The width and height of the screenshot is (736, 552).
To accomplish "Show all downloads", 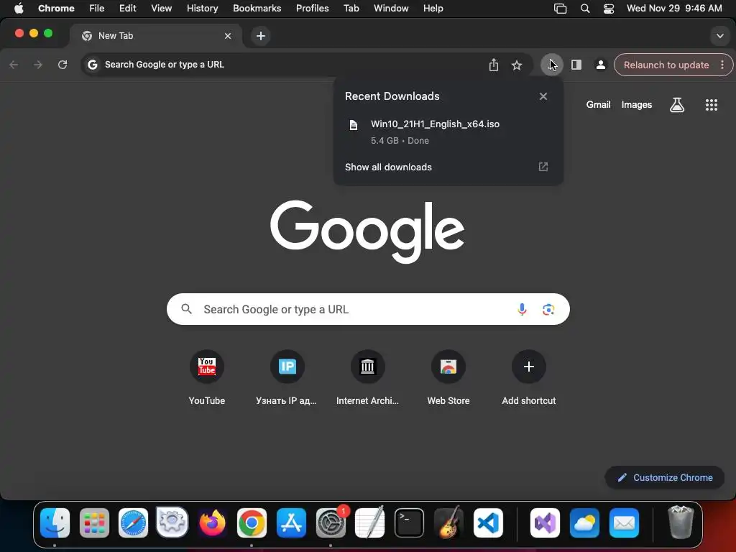I will [388, 167].
